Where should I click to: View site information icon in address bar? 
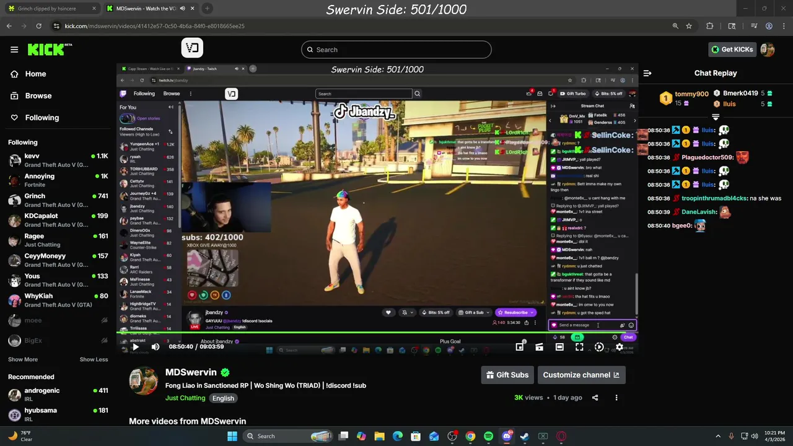tap(56, 26)
